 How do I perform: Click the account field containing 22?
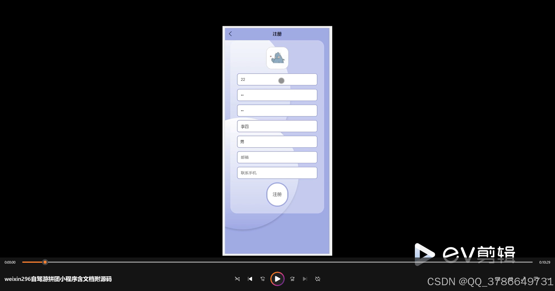[277, 79]
